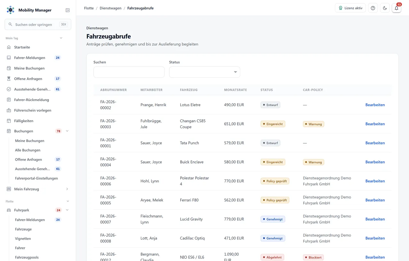
Task: Go to Fahrzeuge under Fuhrpark
Action: tap(23, 229)
